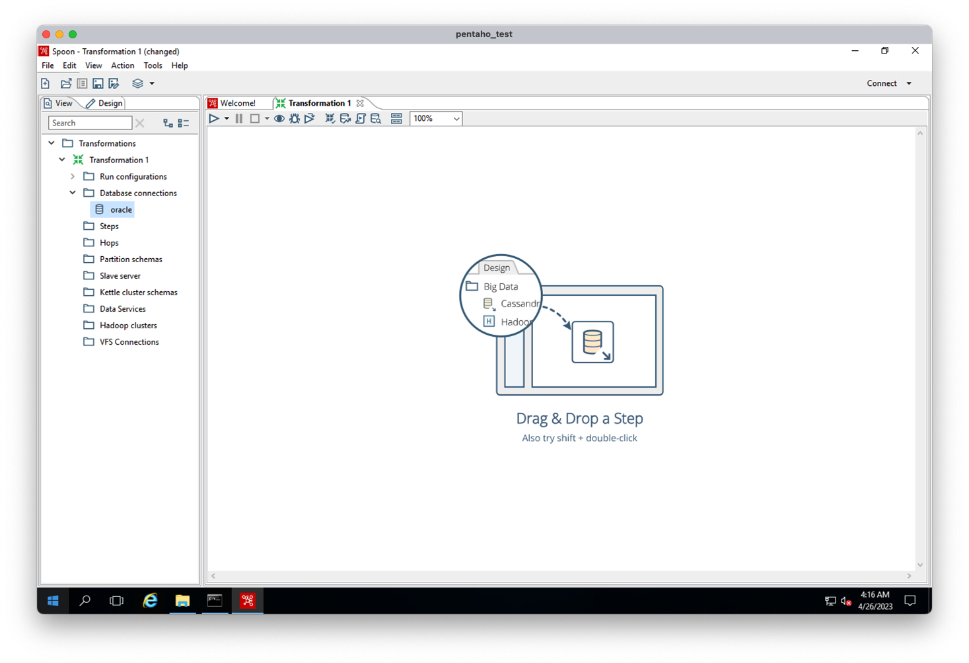The image size is (969, 663).
Task: Click the collapse all tree icon
Action: point(184,123)
